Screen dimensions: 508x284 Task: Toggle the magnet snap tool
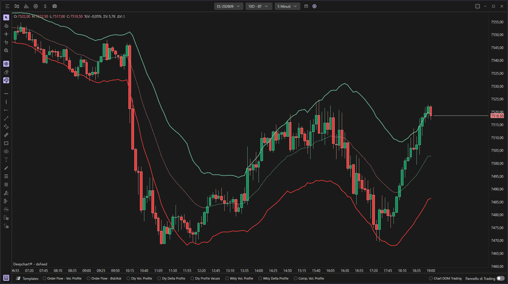[6, 80]
